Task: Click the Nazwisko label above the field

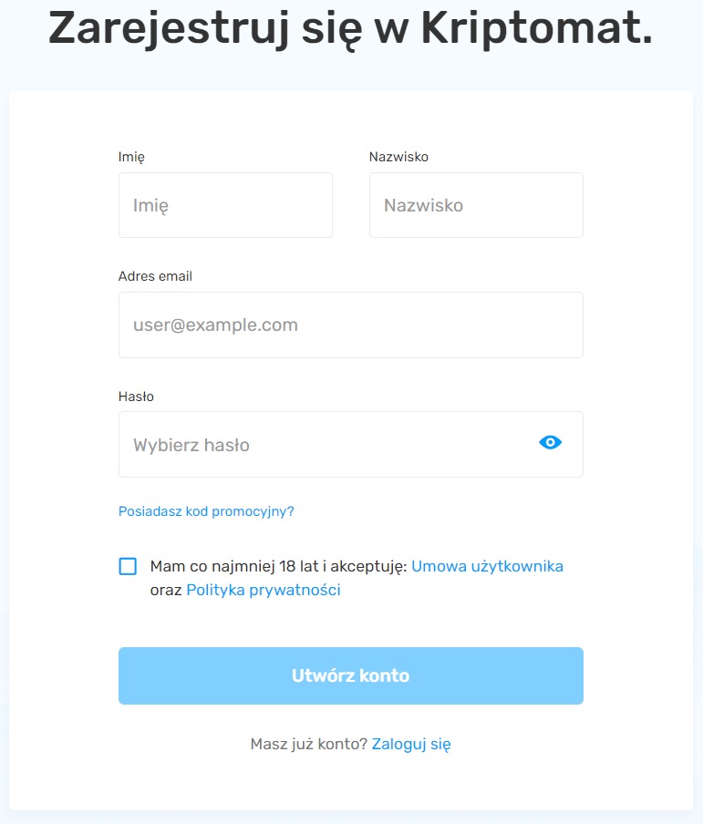Action: click(x=398, y=157)
